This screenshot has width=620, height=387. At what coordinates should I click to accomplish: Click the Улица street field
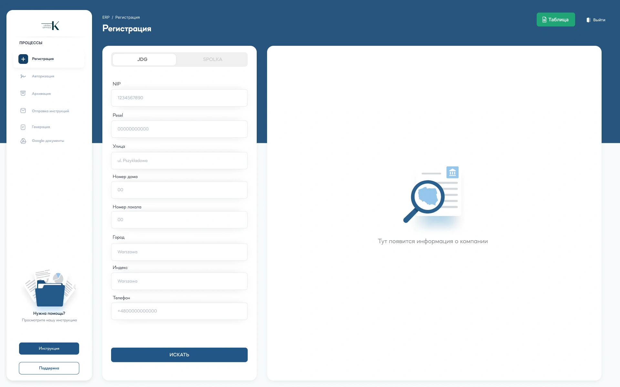tap(179, 161)
